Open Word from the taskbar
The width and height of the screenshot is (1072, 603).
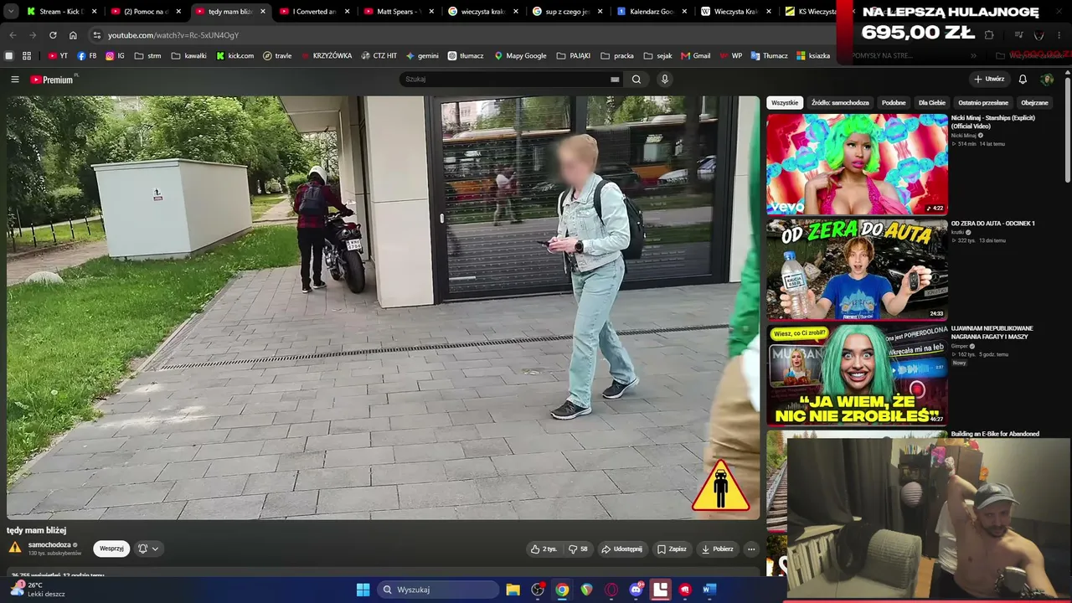click(x=709, y=590)
